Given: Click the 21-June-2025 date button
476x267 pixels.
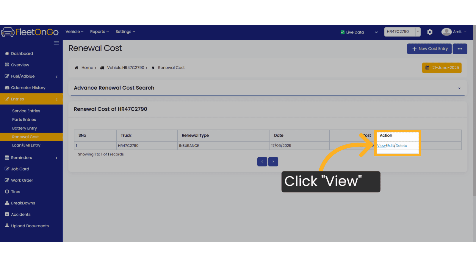Looking at the screenshot, I should [x=442, y=68].
